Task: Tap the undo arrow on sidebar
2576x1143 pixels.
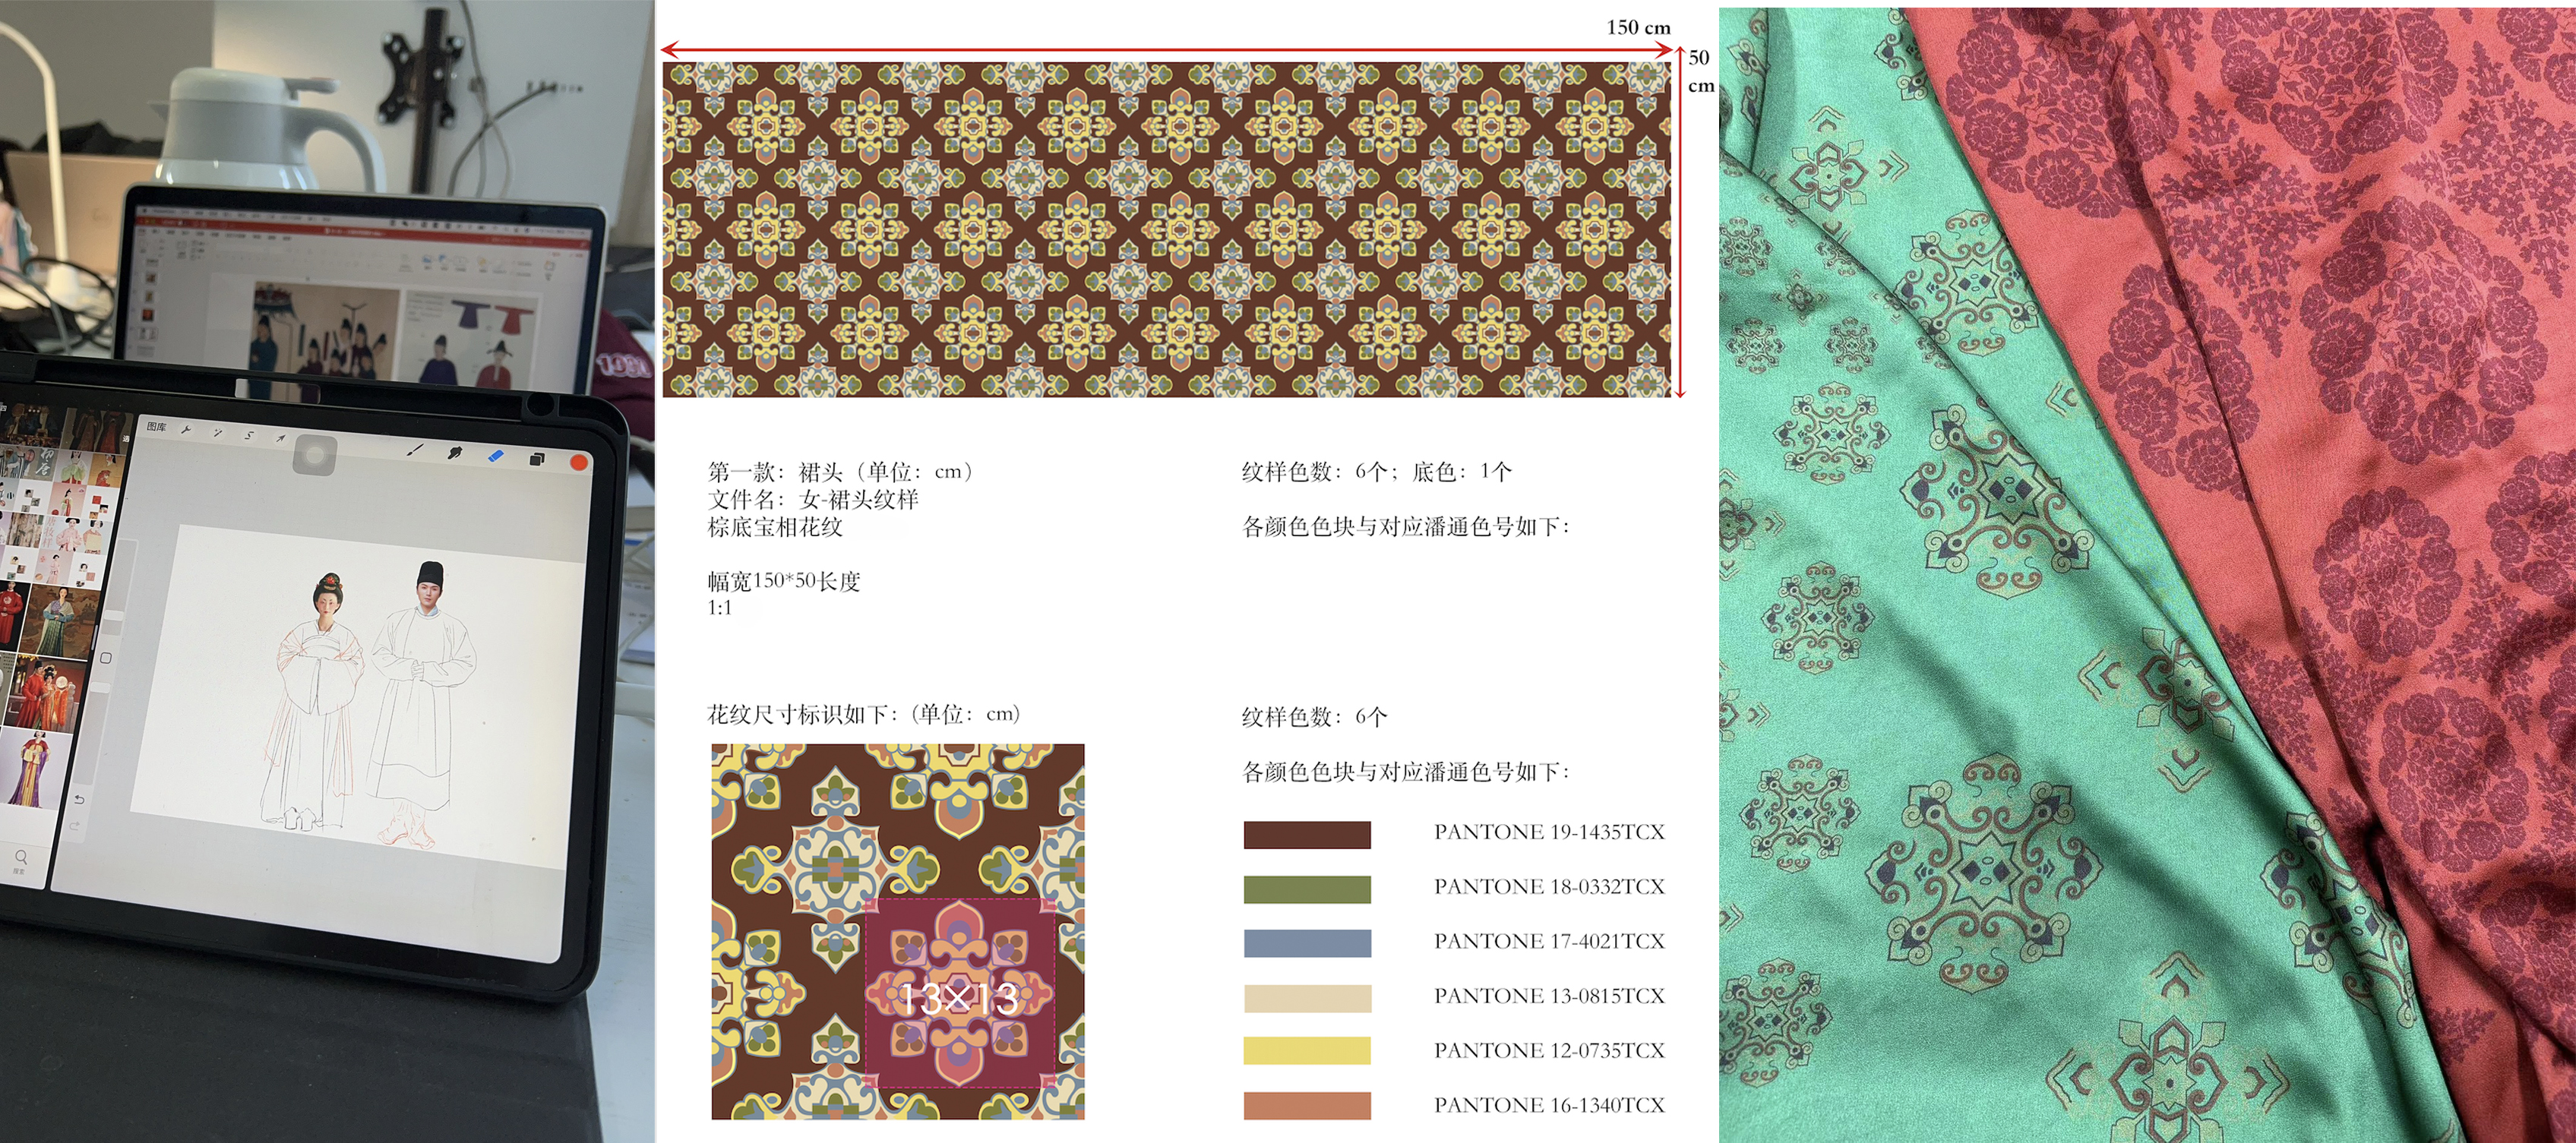Action: click(x=79, y=799)
